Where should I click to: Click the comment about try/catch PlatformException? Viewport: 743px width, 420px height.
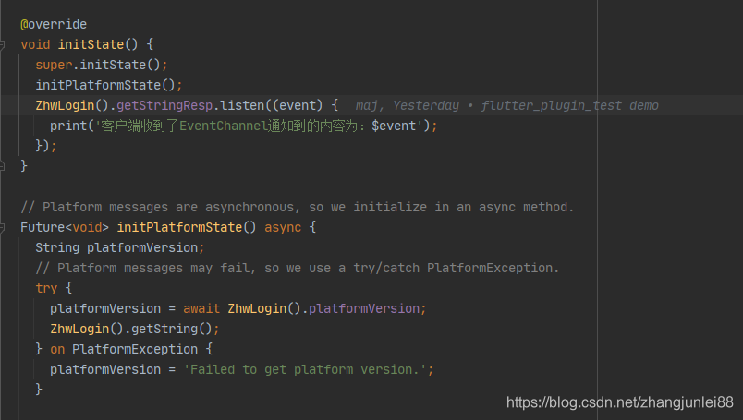298,268
